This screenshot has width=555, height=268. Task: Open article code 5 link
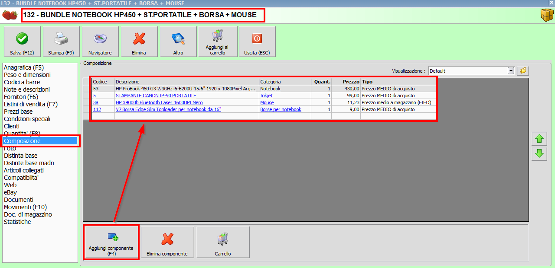coord(95,96)
